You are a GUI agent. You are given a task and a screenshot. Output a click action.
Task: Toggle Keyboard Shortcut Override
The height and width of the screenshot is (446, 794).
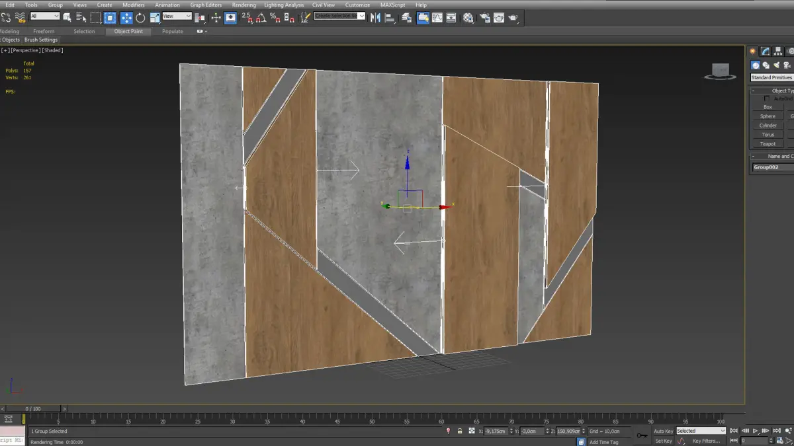tap(230, 18)
